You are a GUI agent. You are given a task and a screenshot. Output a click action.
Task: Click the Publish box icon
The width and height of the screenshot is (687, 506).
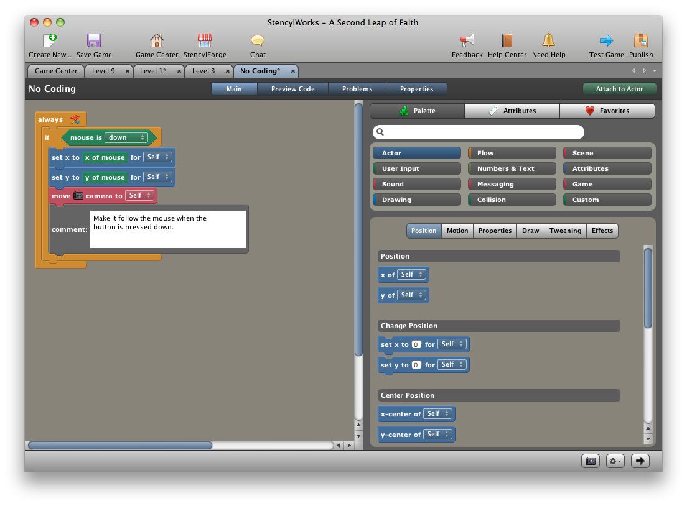(641, 40)
